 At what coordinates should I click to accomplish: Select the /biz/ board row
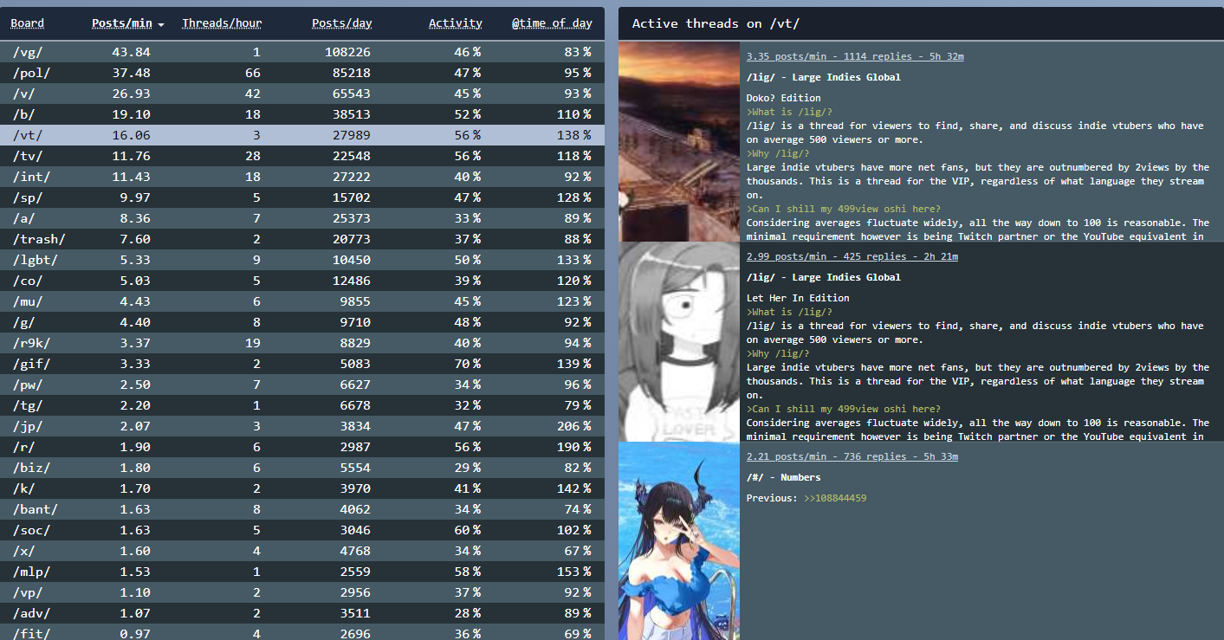(x=302, y=468)
